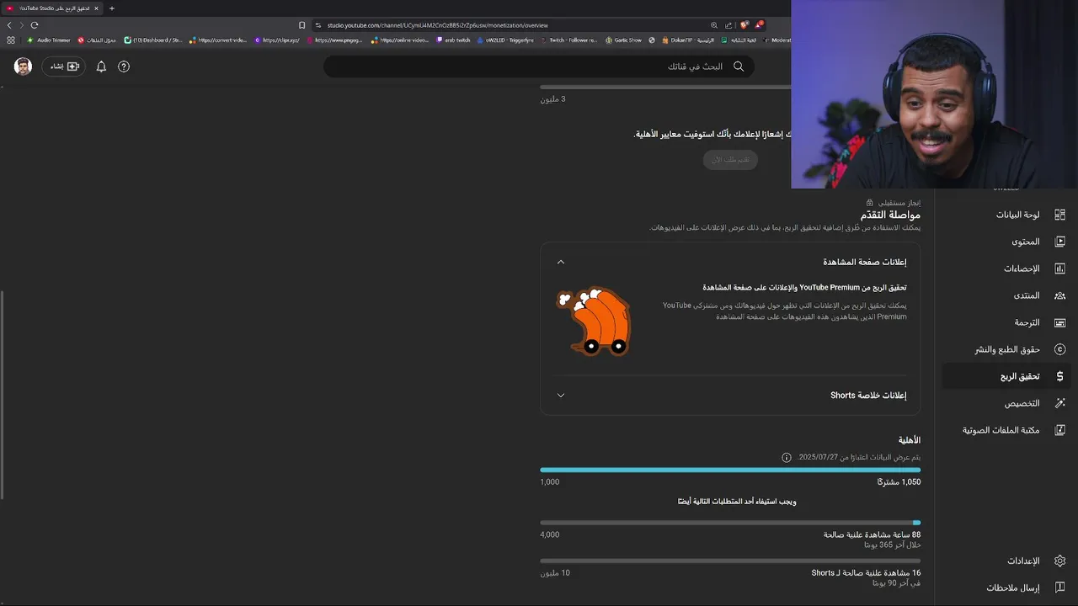Click the '88 ساعة مشاهدة علنية صالحة' text

(872, 534)
